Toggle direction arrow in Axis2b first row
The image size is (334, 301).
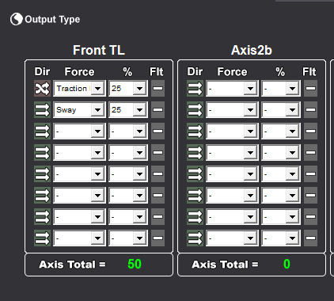click(195, 89)
